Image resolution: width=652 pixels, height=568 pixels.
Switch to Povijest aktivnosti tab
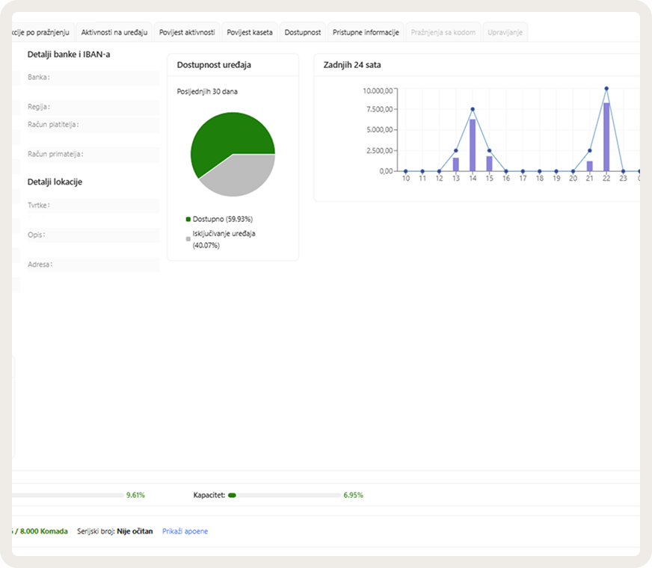[x=187, y=32]
